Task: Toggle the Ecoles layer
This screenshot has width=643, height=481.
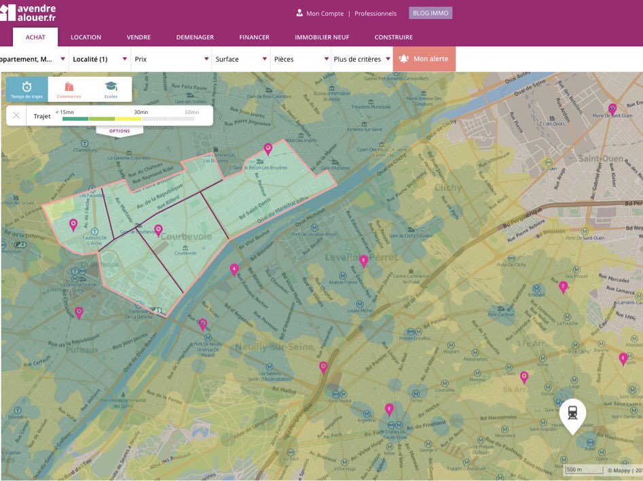Action: (x=111, y=89)
